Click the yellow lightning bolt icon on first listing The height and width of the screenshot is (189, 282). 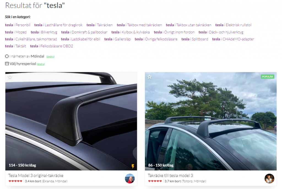133,166
